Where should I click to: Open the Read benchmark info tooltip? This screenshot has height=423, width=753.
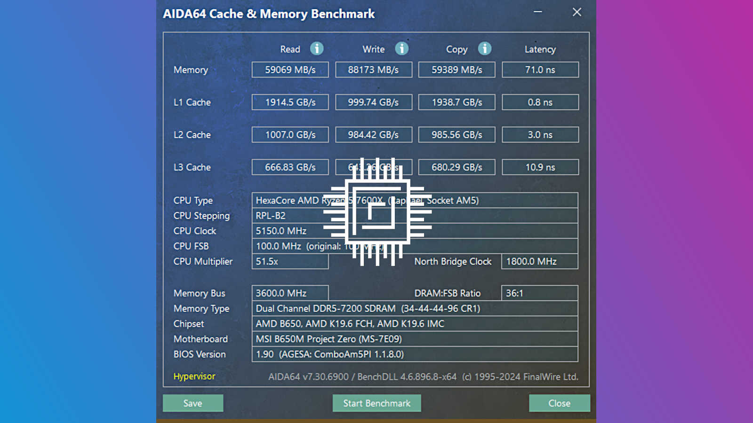pos(316,49)
